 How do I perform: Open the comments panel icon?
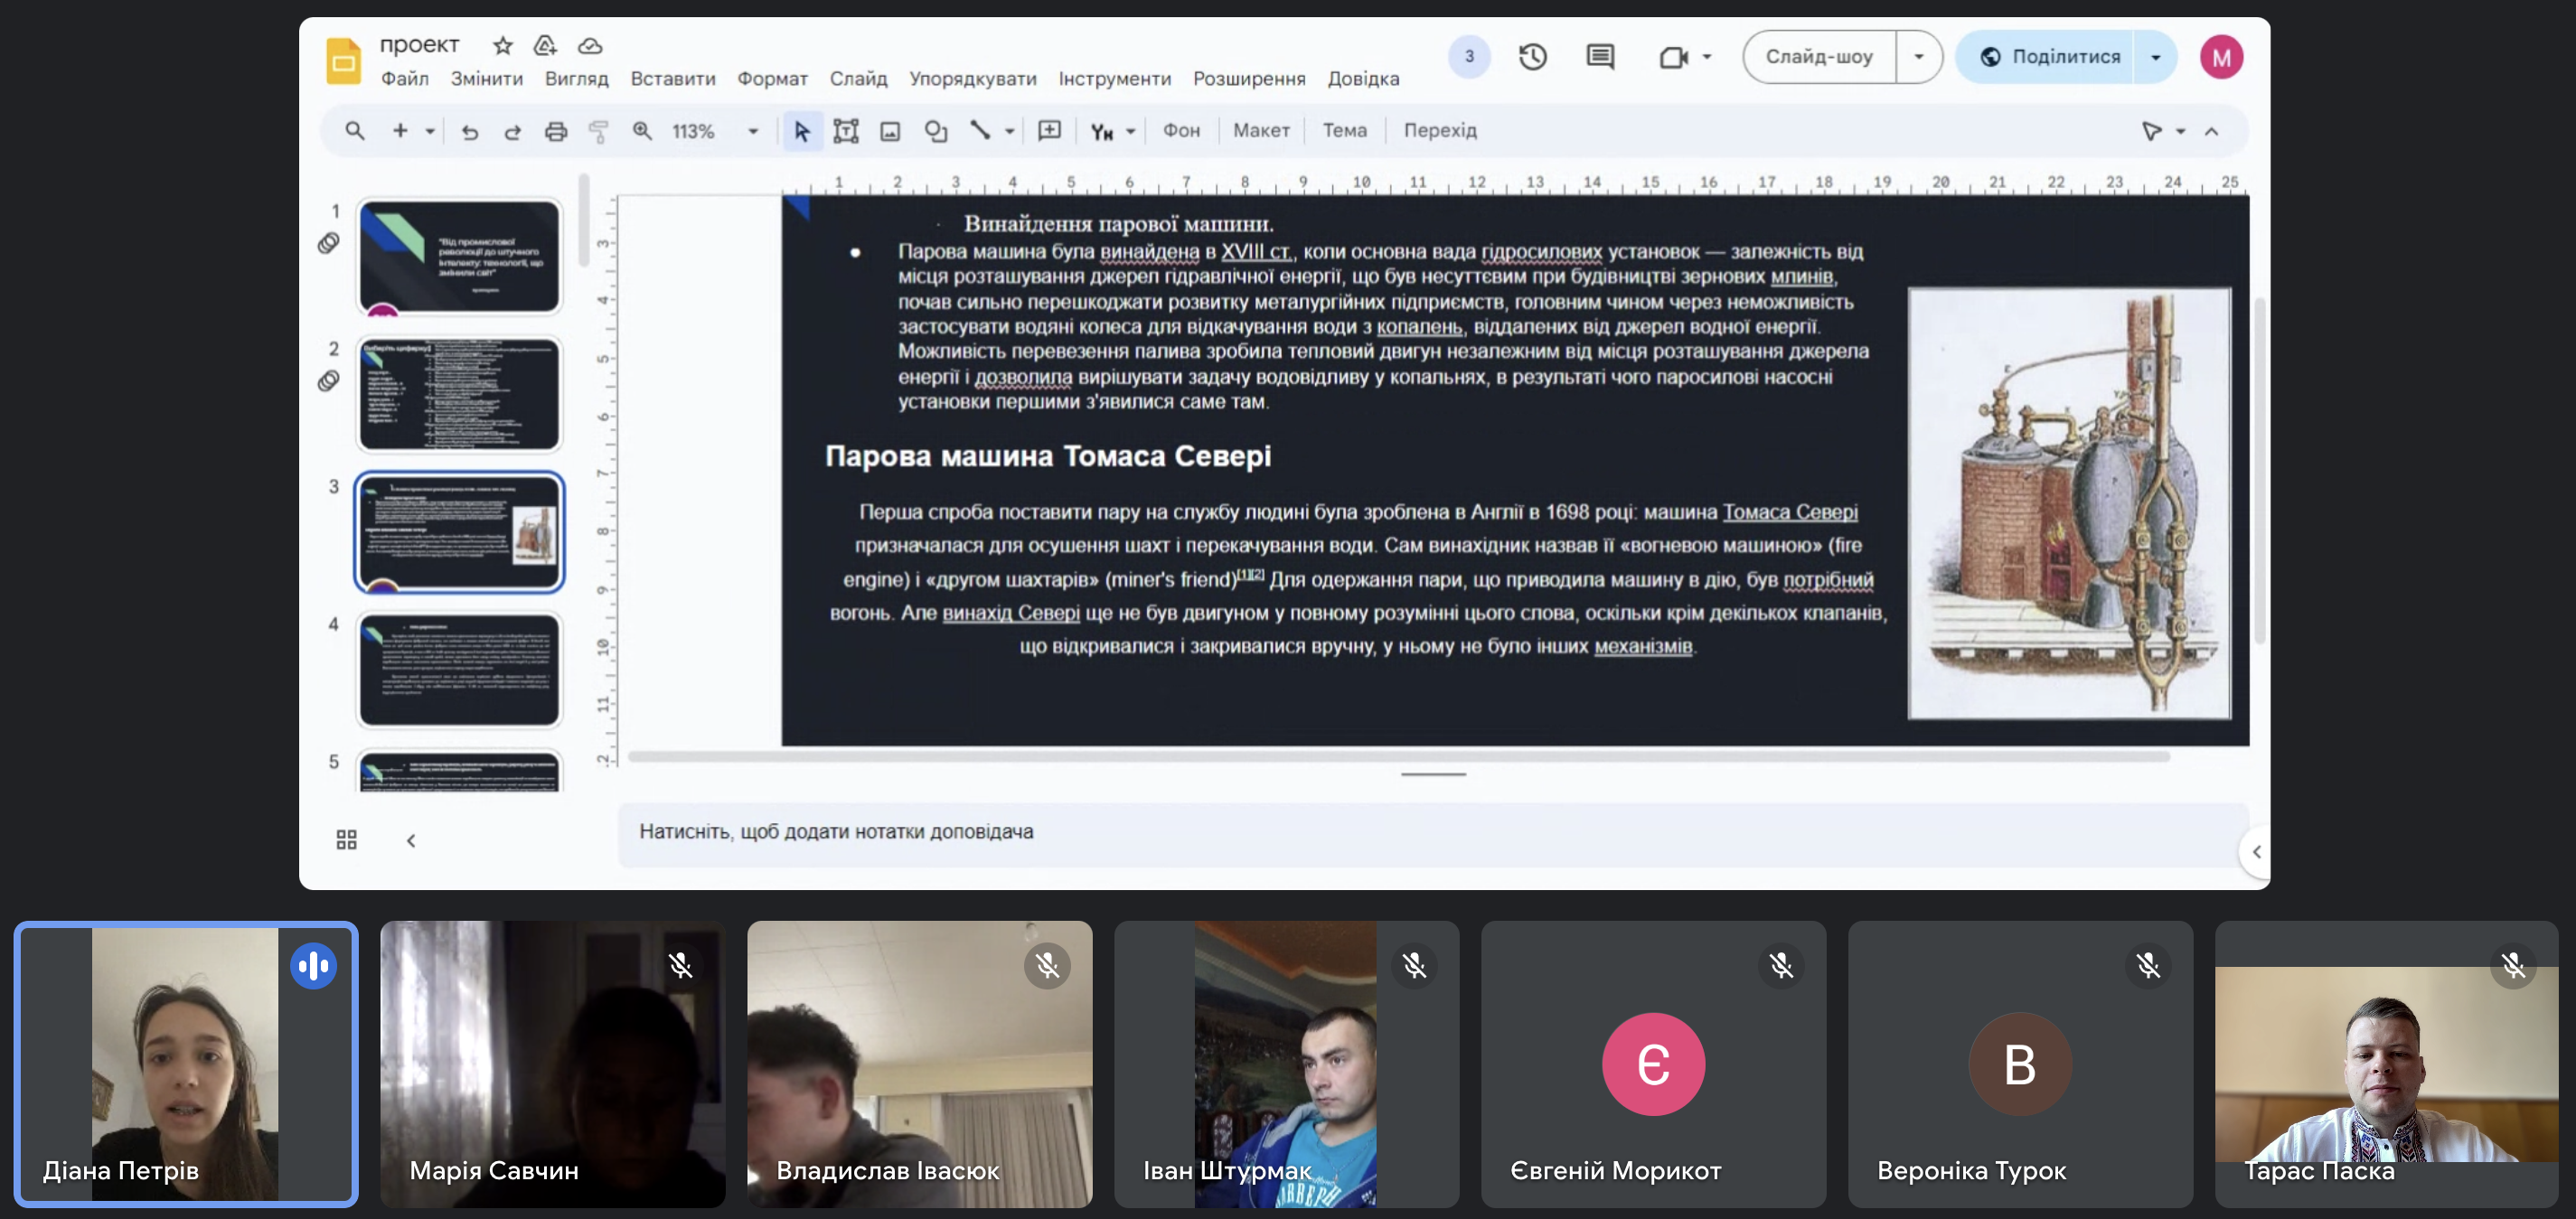pos(1599,57)
